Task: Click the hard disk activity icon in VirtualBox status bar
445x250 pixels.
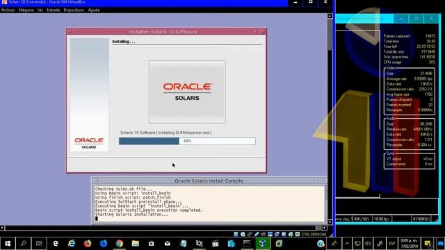Action: (236, 234)
